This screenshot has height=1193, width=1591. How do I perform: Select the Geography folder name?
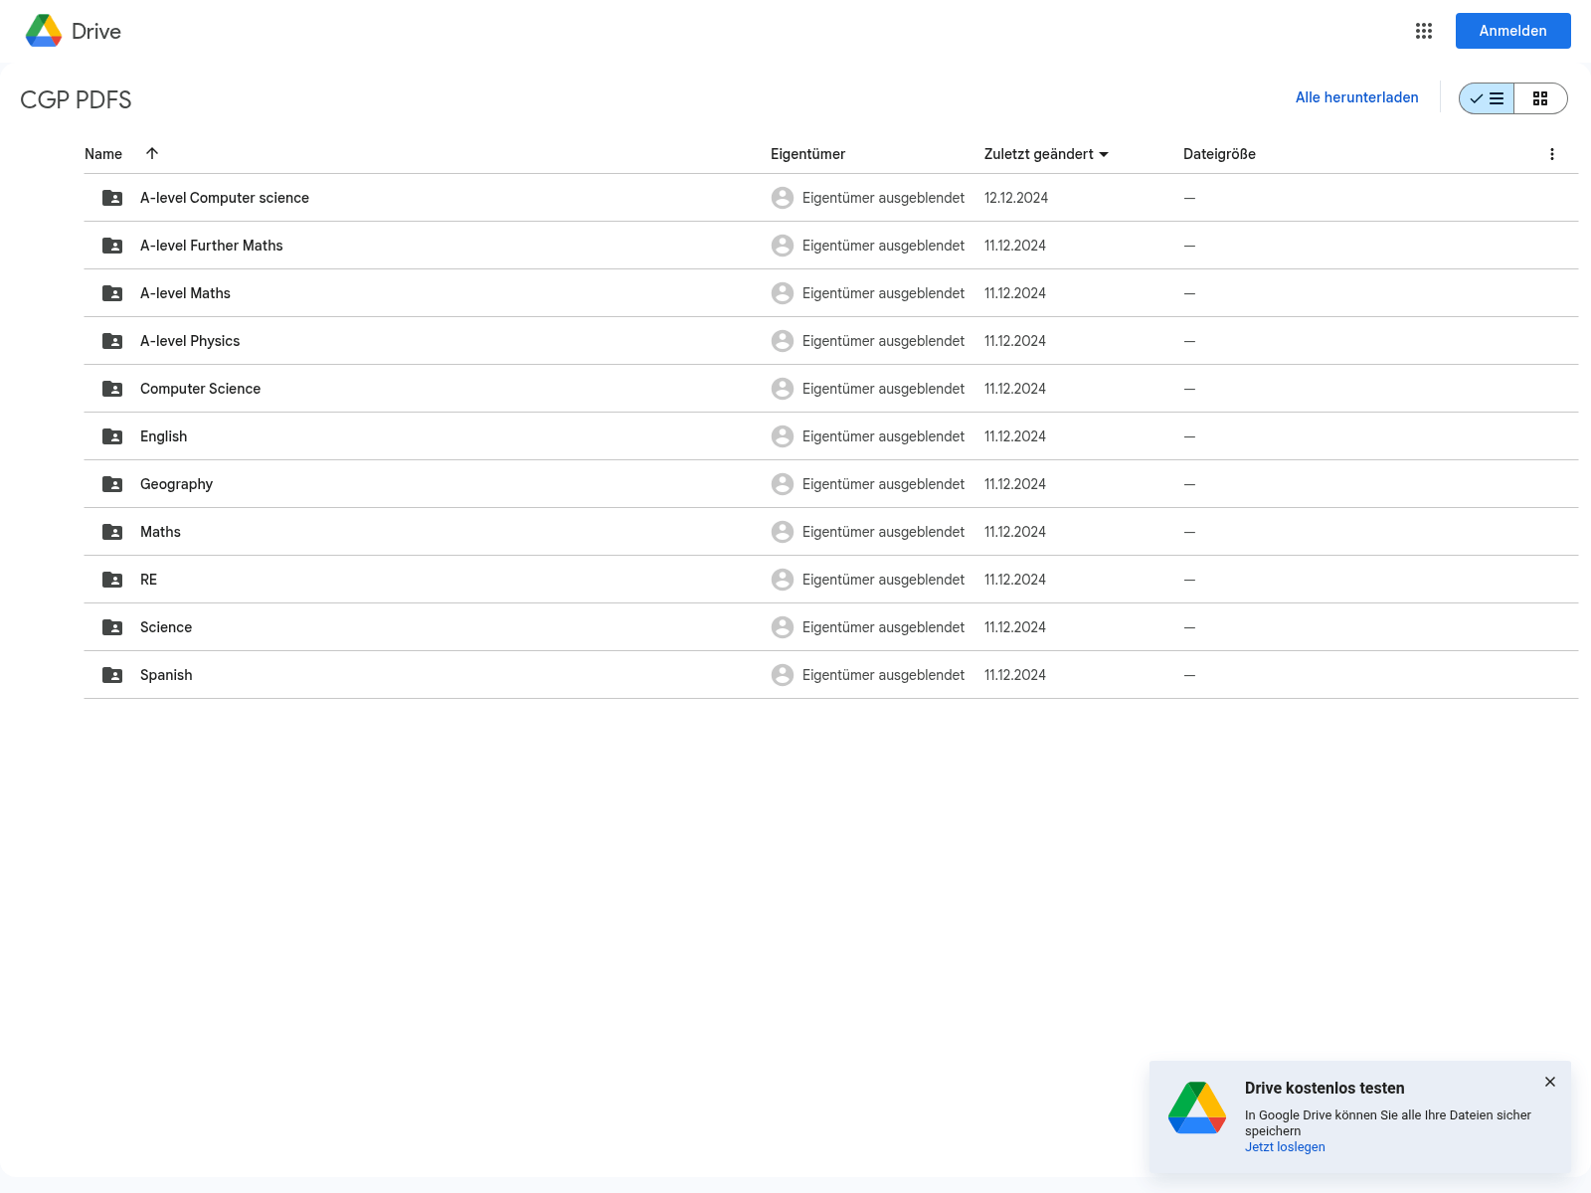176,484
